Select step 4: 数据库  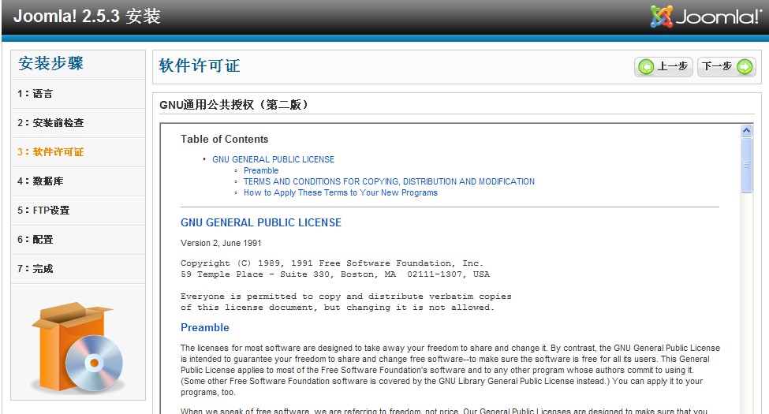(x=78, y=181)
